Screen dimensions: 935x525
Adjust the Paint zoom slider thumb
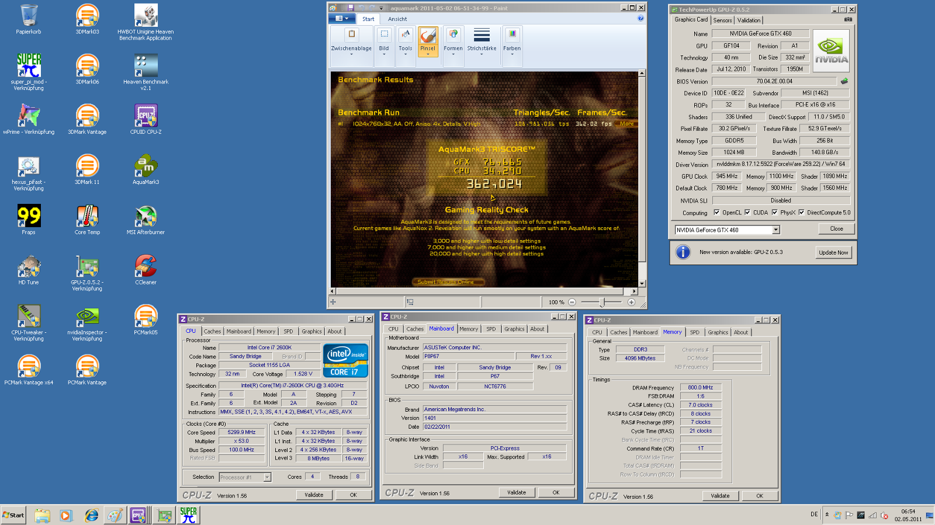602,302
